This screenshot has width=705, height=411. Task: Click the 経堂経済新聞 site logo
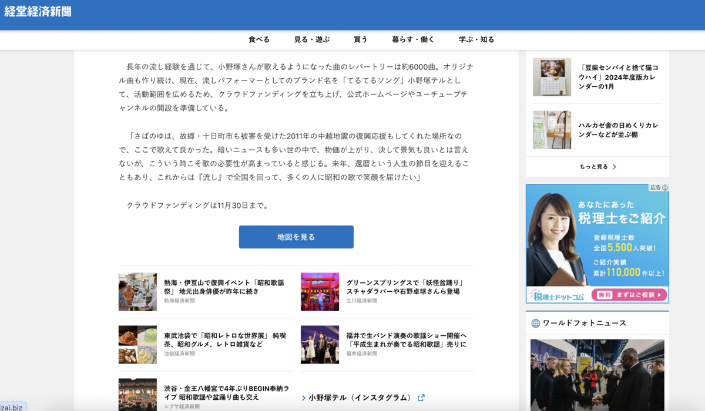coord(36,11)
